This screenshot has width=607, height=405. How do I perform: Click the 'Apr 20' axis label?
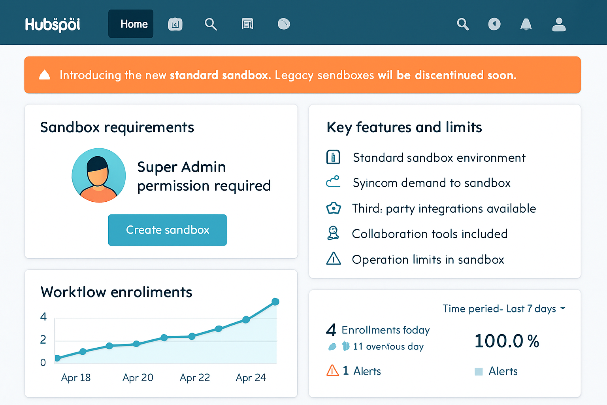coord(138,378)
